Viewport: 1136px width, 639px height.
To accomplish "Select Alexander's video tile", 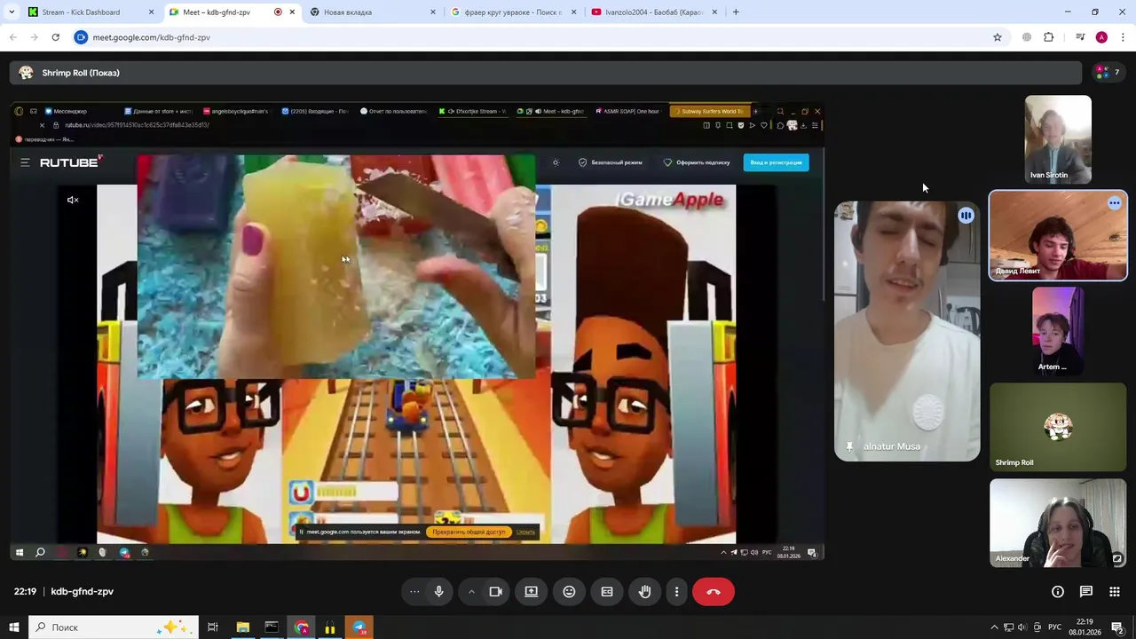I will (1058, 523).
